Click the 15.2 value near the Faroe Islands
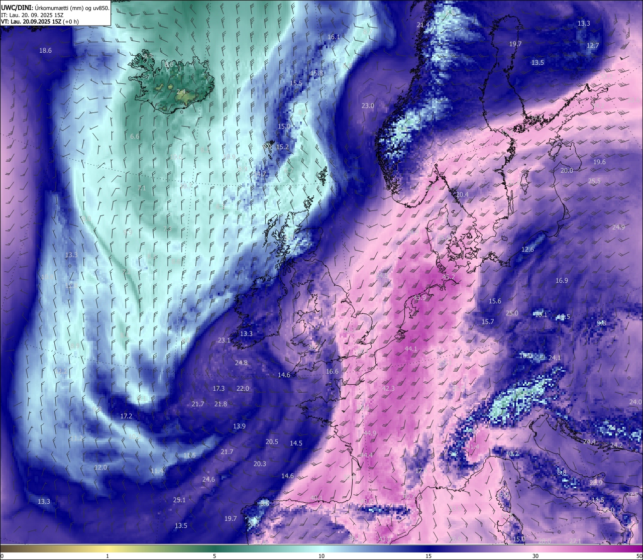This screenshot has width=643, height=560. (282, 147)
